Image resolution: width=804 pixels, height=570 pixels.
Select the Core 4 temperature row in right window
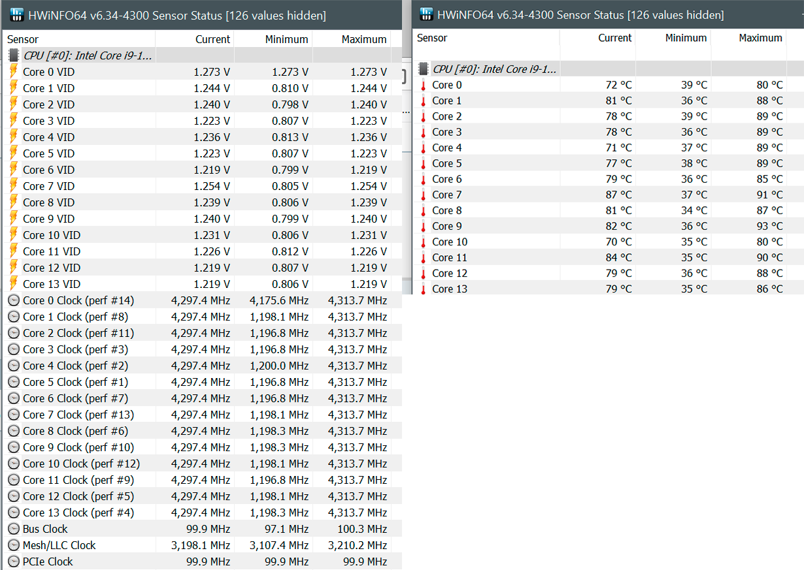(609, 148)
